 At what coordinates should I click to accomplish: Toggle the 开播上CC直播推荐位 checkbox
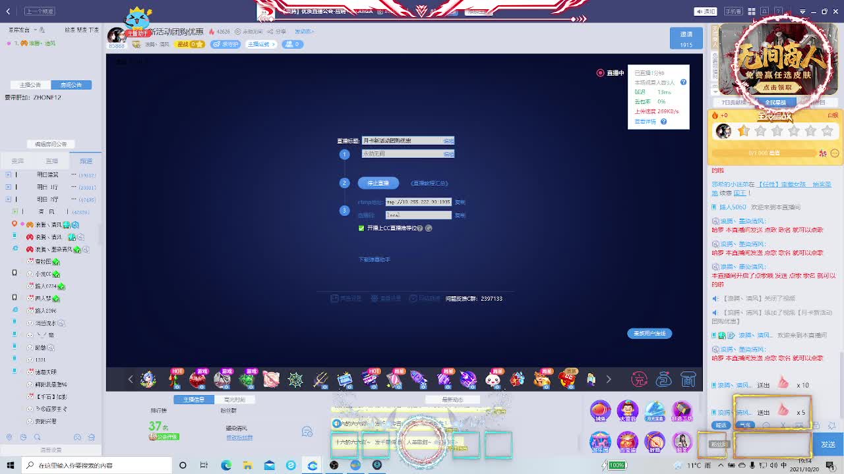(361, 228)
